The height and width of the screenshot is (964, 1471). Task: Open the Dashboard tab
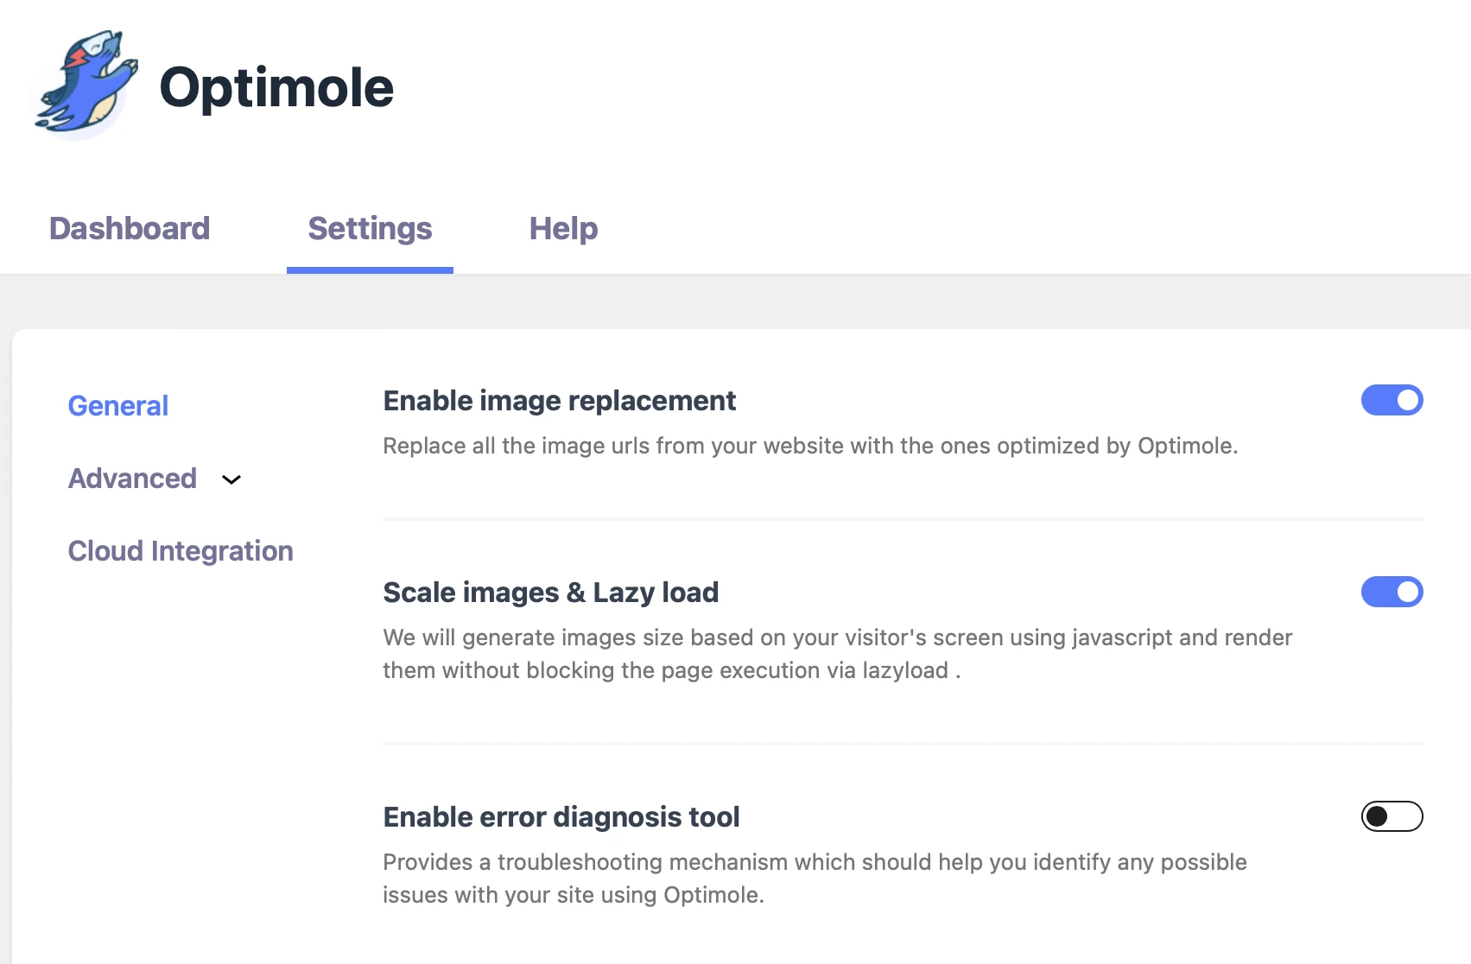coord(130,228)
